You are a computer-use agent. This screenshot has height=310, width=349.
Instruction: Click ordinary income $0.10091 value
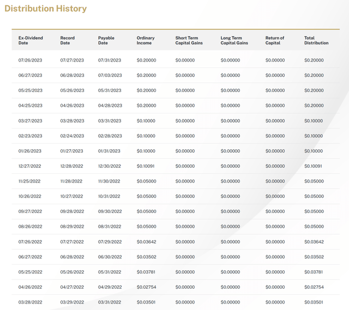[146, 166]
